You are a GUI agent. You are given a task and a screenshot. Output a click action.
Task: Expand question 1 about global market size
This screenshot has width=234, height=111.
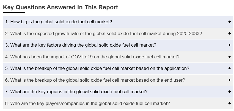coord(59,22)
